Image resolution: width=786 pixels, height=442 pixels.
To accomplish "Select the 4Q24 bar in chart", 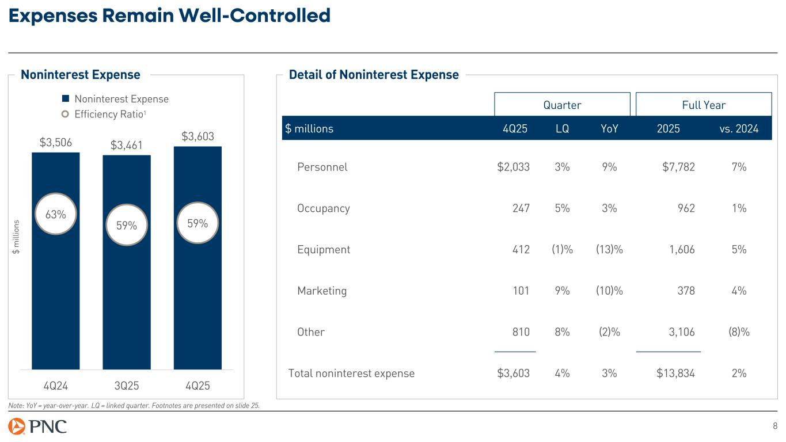I will 56,288.
